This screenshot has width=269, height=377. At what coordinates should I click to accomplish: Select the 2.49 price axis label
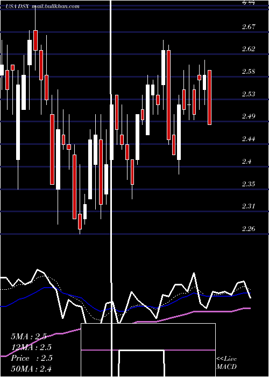pyautogui.click(x=249, y=116)
